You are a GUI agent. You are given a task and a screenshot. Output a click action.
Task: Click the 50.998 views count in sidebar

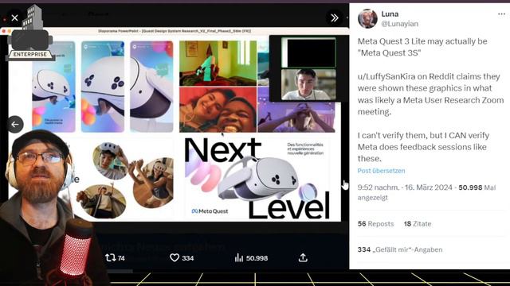tap(470, 187)
